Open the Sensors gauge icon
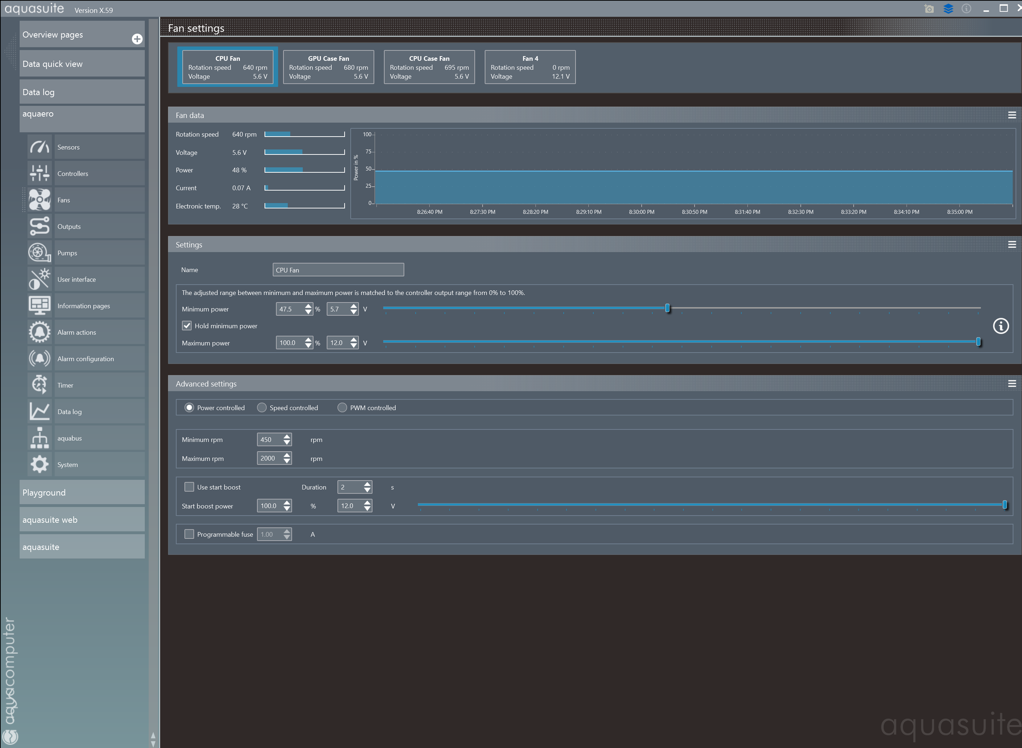 39,147
